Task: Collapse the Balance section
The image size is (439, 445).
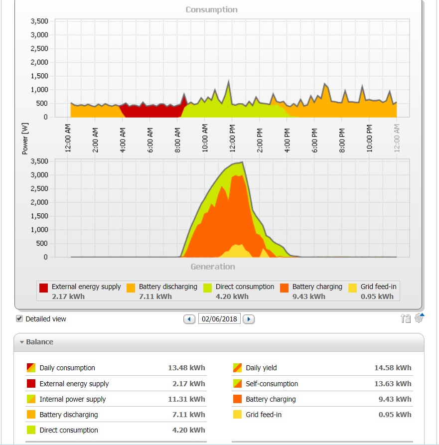Action: (x=22, y=342)
